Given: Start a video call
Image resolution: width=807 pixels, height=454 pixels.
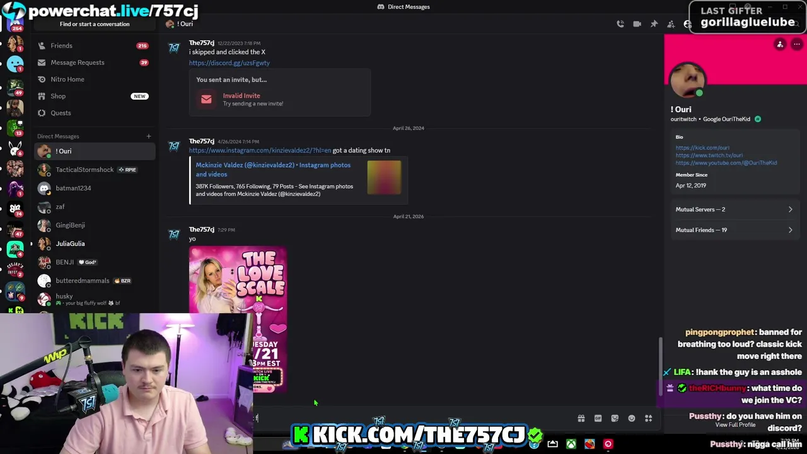Looking at the screenshot, I should [637, 24].
